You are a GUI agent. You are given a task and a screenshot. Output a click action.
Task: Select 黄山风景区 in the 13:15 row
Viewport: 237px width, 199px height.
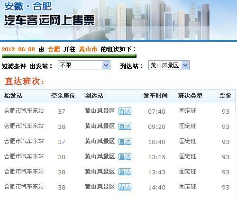click(x=100, y=156)
